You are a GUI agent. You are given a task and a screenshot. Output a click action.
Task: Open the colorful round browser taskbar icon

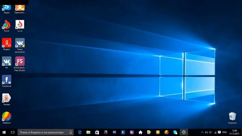point(106,132)
